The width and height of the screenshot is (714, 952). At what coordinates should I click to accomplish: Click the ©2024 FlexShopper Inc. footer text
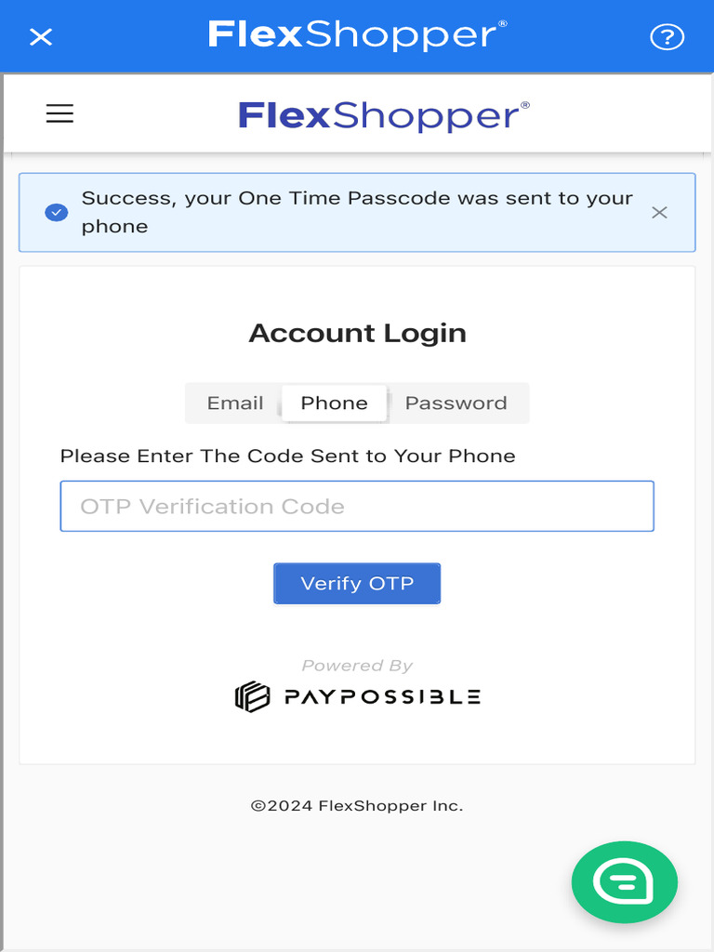pyautogui.click(x=357, y=806)
